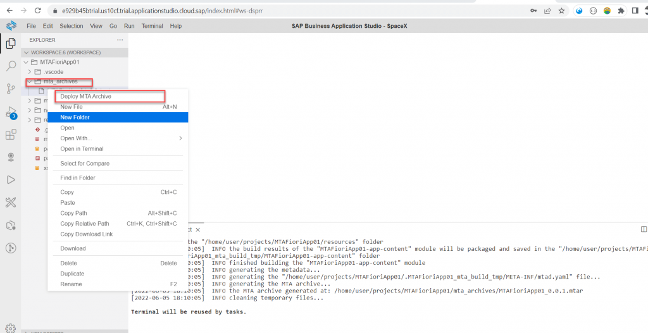Open the Extensions view icon

11,134
